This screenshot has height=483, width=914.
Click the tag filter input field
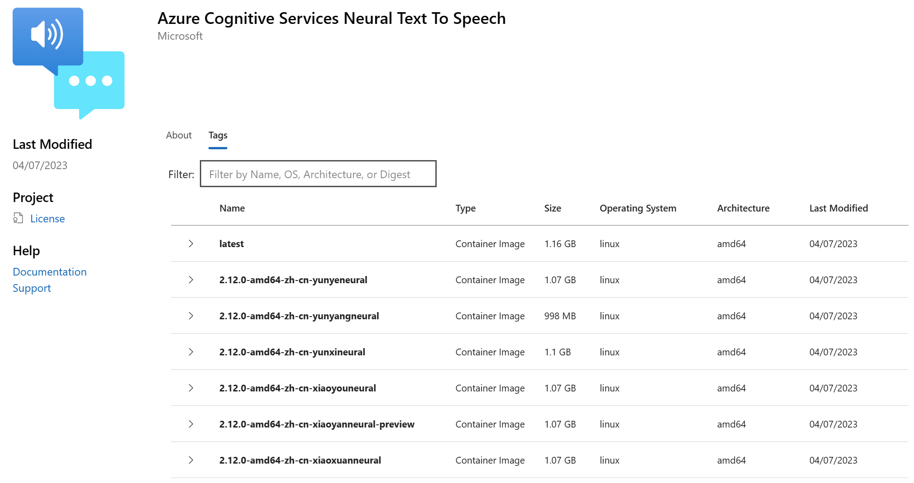coord(318,174)
